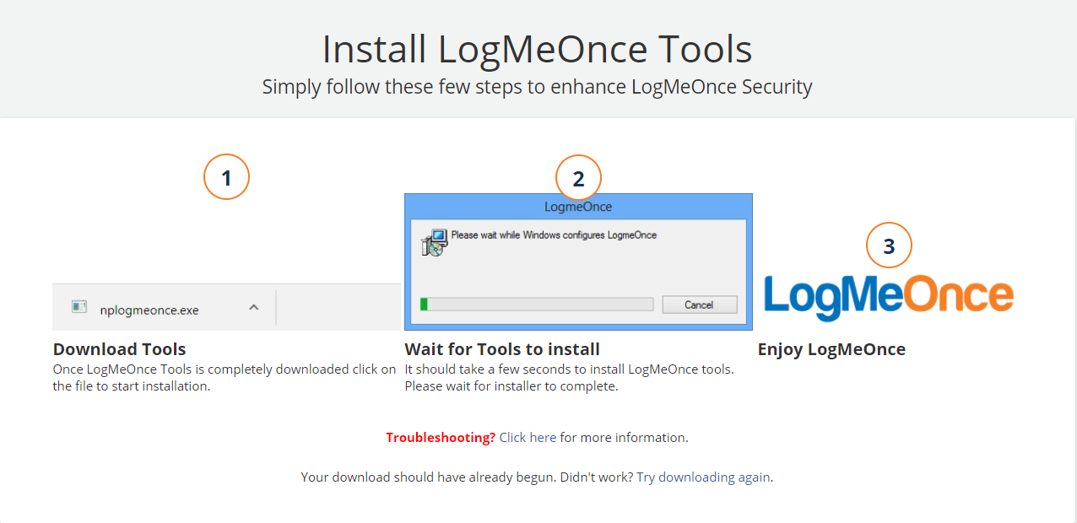
Task: Click the red Troubleshooting? label
Action: click(441, 437)
